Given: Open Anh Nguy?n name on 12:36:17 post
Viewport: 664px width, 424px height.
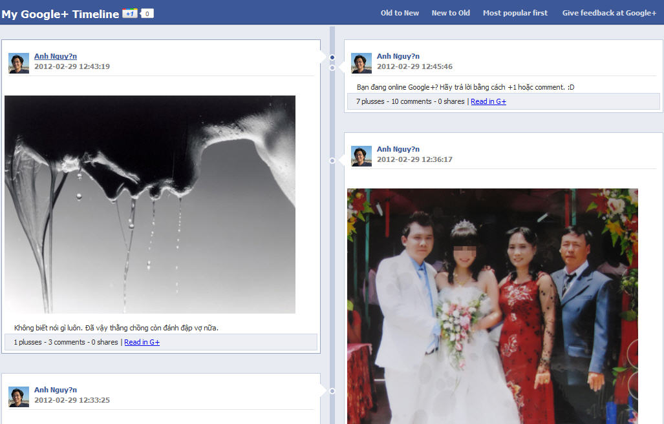Looking at the screenshot, I should [x=398, y=149].
